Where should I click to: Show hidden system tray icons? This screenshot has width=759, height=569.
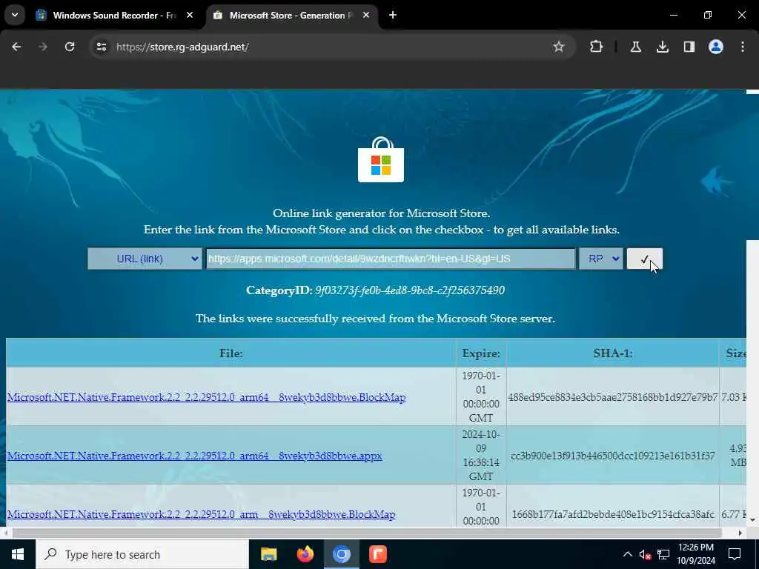[627, 554]
